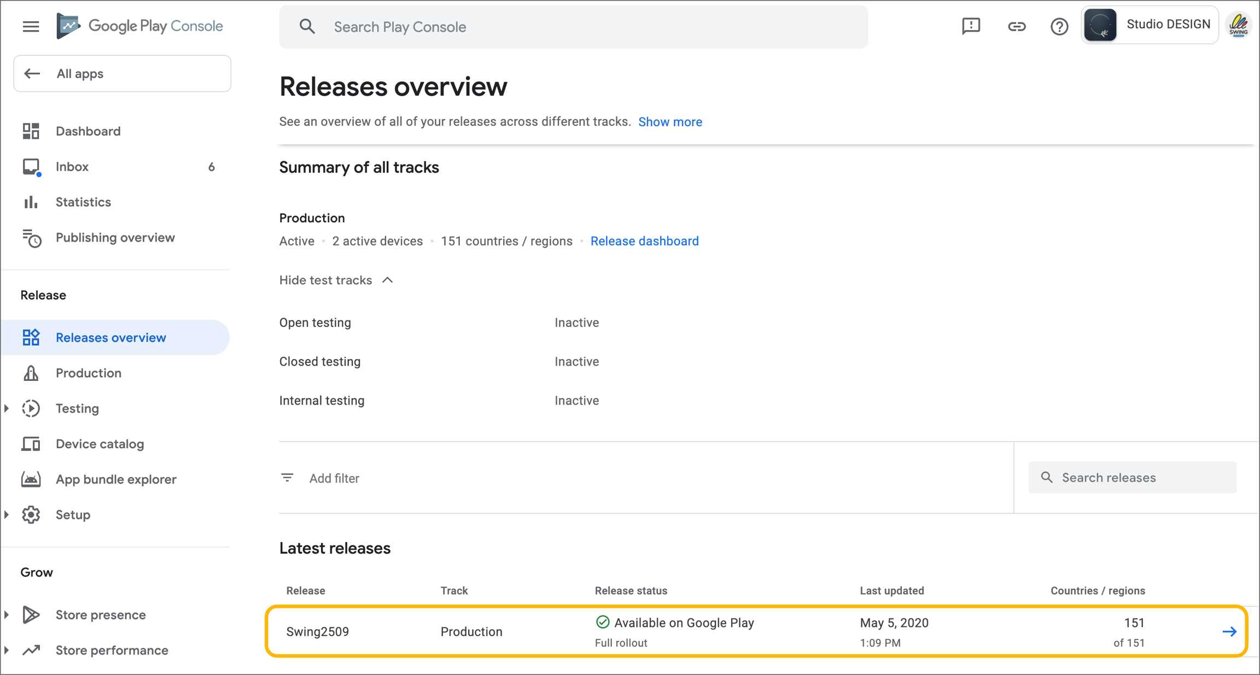The height and width of the screenshot is (675, 1260).
Task: Open the hamburger navigation menu
Action: (31, 26)
